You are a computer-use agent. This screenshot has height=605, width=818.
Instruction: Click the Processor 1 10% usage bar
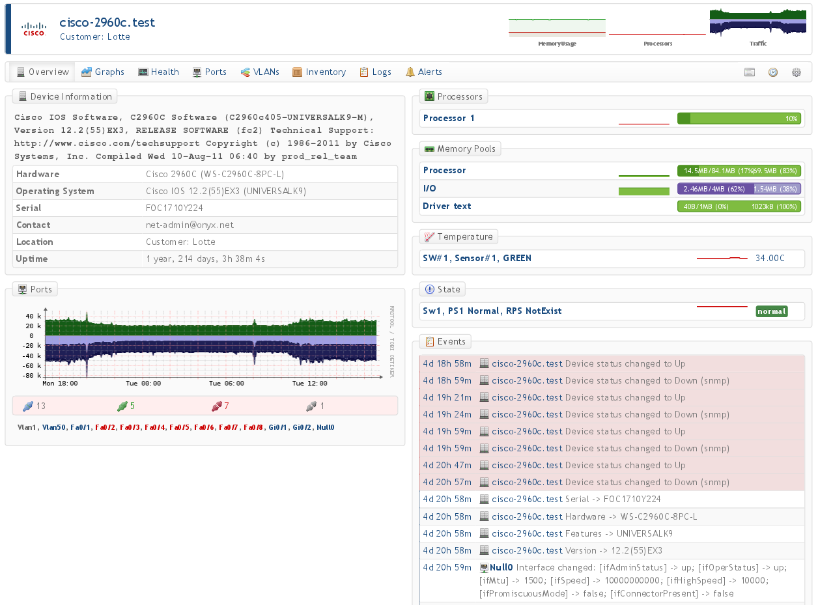739,119
